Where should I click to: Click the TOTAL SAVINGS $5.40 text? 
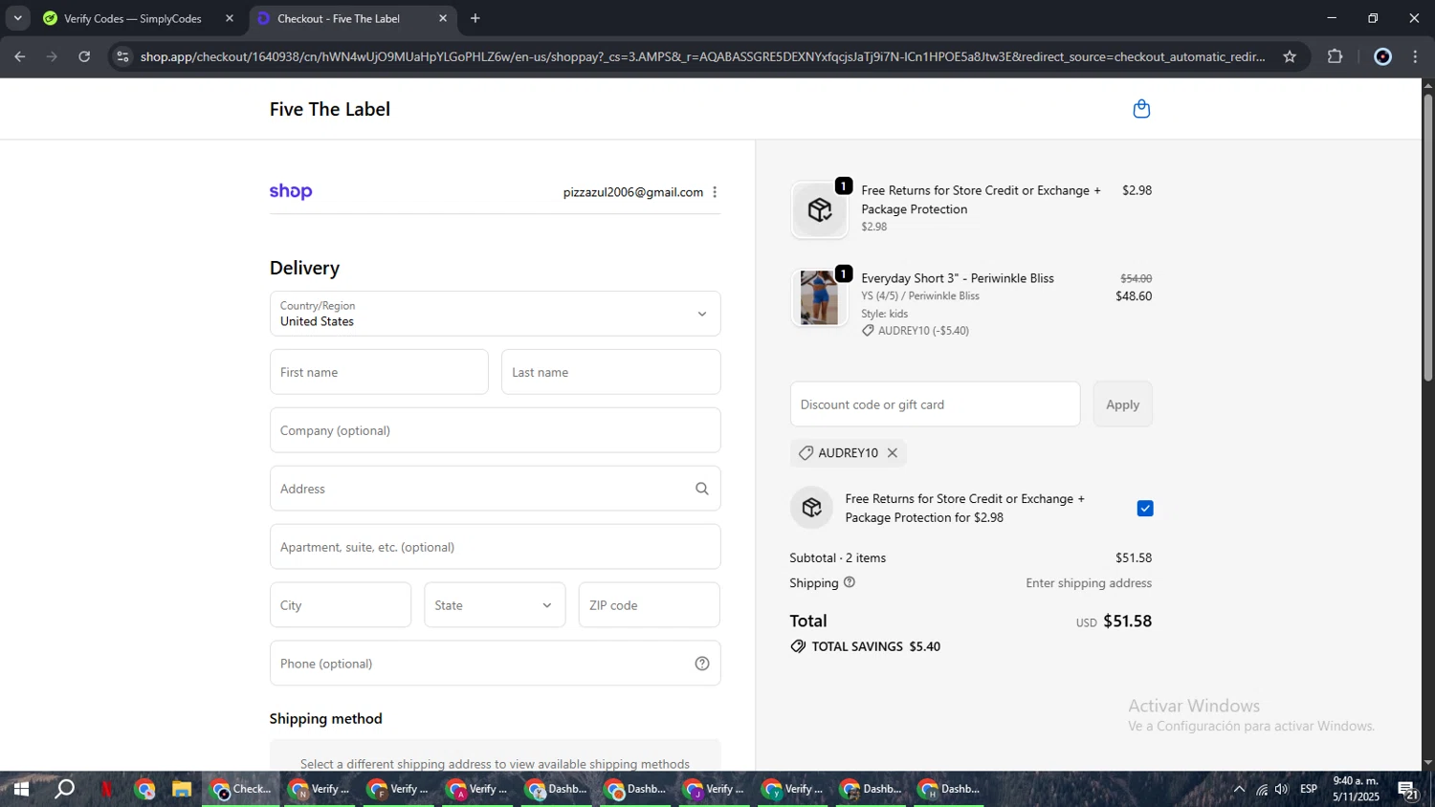pyautogui.click(x=876, y=646)
